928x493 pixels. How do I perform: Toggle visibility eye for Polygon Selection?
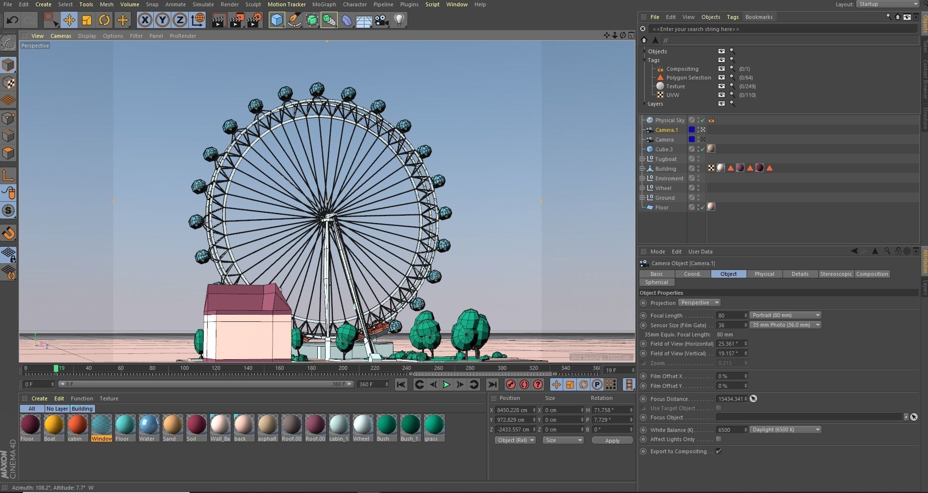point(721,78)
